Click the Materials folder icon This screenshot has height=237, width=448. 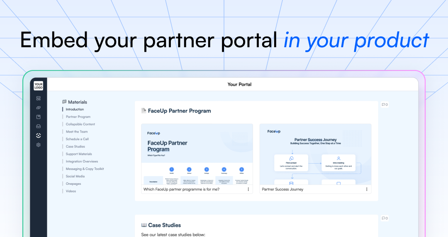[64, 102]
